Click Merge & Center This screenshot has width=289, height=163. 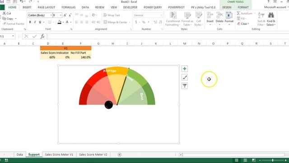(116, 22)
